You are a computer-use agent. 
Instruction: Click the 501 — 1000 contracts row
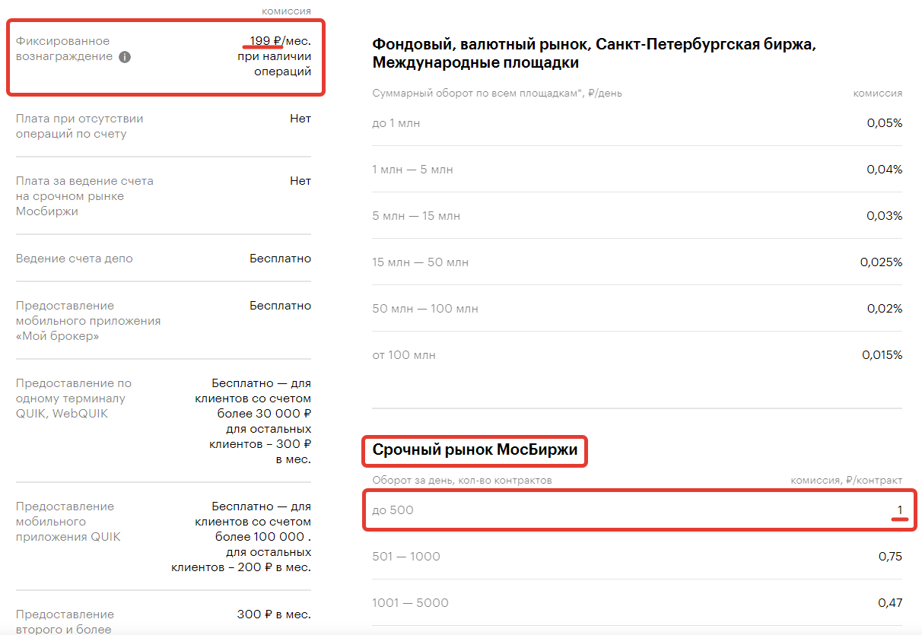pyautogui.click(x=637, y=557)
